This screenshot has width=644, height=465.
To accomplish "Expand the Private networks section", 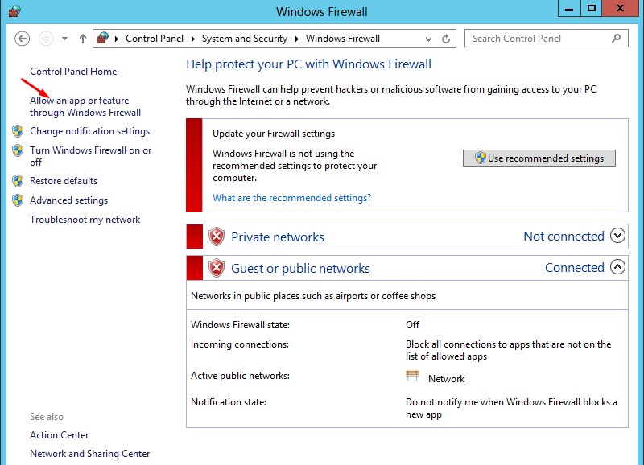I will pyautogui.click(x=617, y=236).
